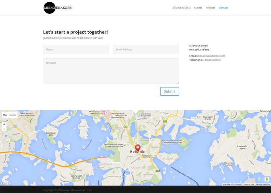Screen dimensions: 271x193
Task: Open the map Terms of Use link
Action: (x=249, y=184)
